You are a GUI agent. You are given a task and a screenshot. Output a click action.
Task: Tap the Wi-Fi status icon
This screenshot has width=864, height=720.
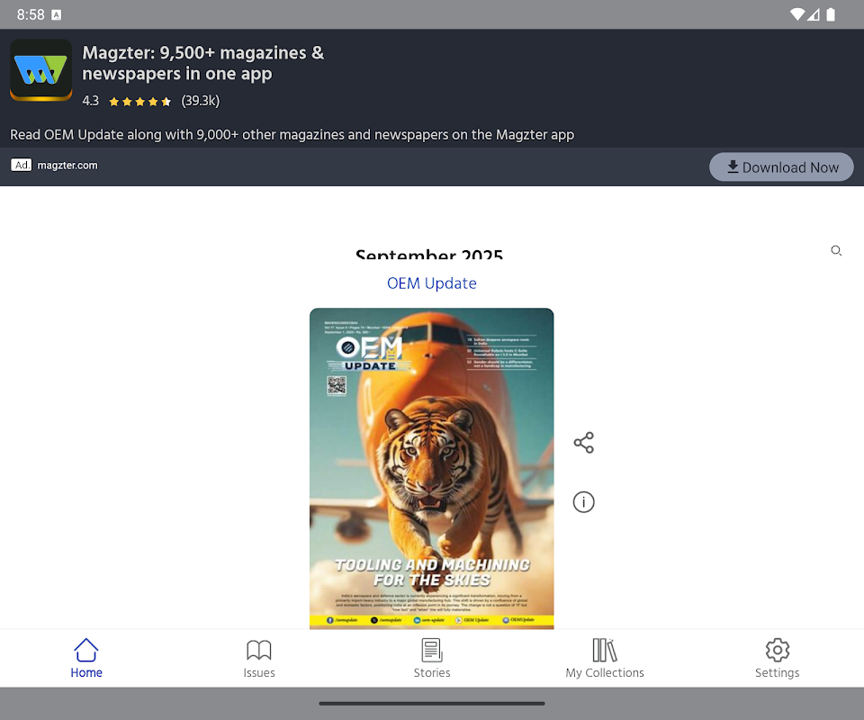click(x=796, y=14)
